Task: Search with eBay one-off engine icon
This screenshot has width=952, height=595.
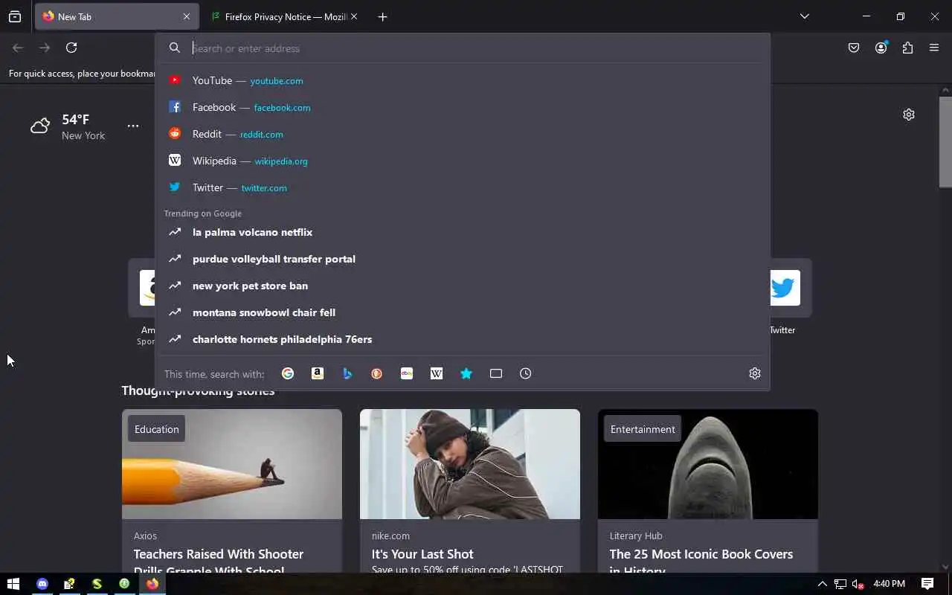Action: 407,373
